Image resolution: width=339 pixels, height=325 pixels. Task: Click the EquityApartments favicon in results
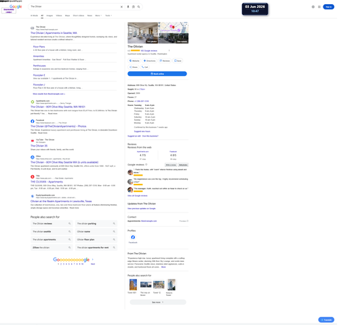[x=33, y=196]
